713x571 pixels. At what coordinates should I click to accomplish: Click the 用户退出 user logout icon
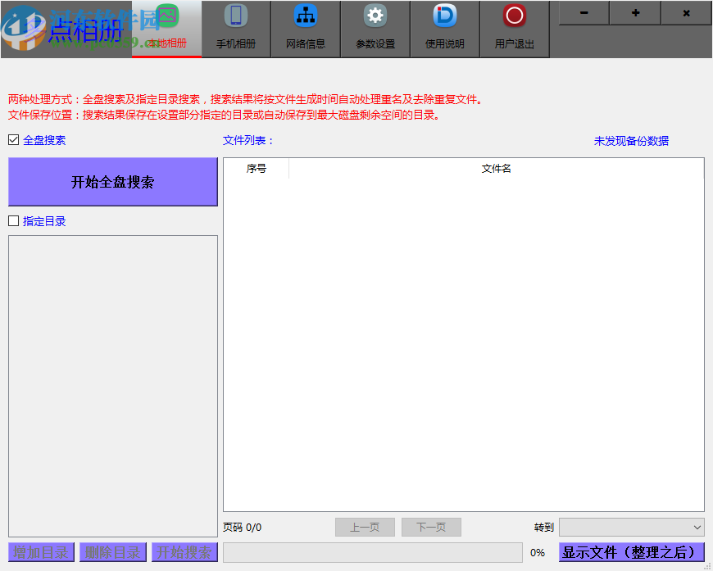[515, 16]
